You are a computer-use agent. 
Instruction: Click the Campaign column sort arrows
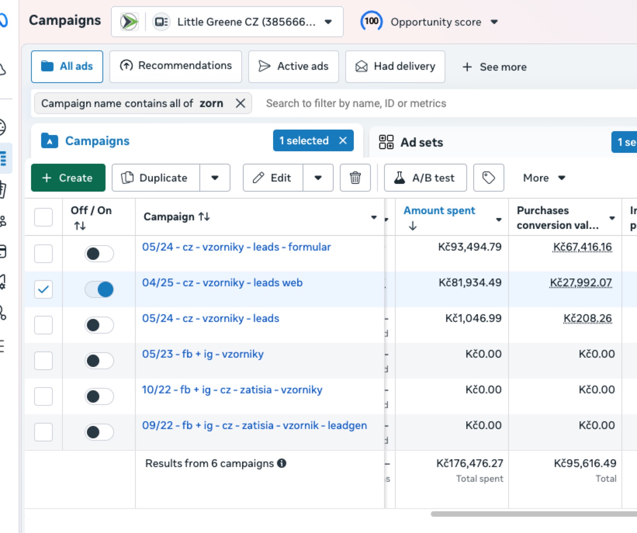coord(204,216)
